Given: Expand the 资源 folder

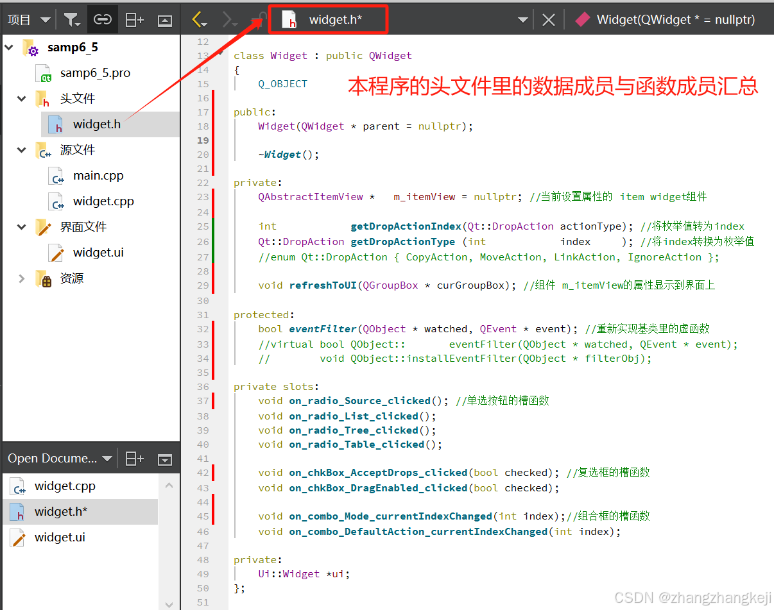Looking at the screenshot, I should pyautogui.click(x=23, y=278).
